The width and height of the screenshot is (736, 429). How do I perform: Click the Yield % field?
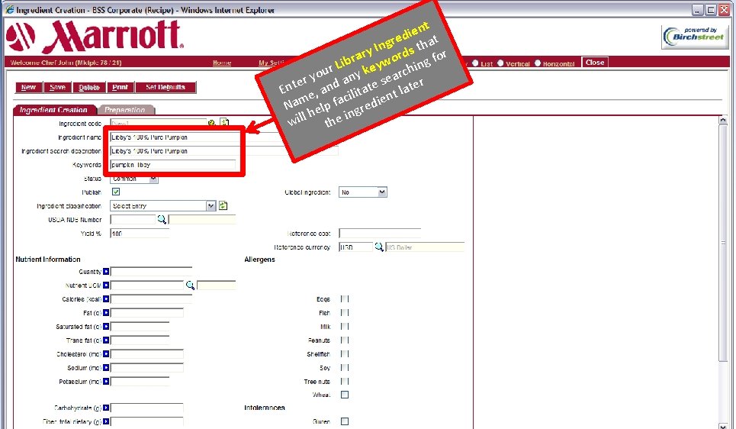[140, 233]
